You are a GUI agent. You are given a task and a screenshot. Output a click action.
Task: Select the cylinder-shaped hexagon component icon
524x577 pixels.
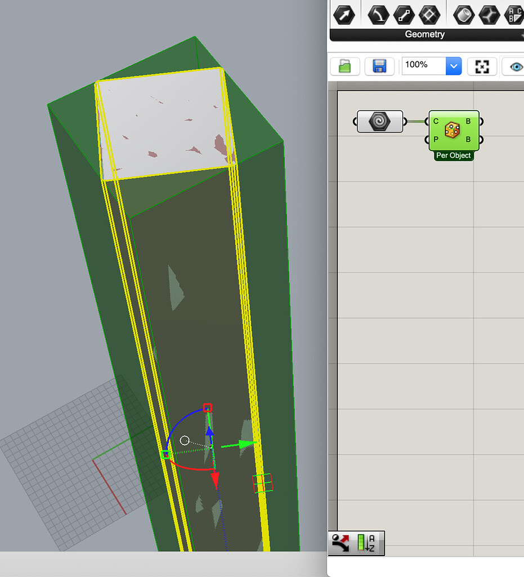tap(463, 15)
